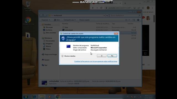Click the YouTube fullscreen icon

pos(145,54)
